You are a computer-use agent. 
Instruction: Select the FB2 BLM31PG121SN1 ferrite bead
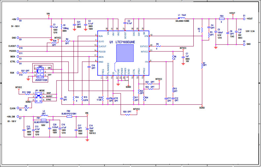point(68,116)
